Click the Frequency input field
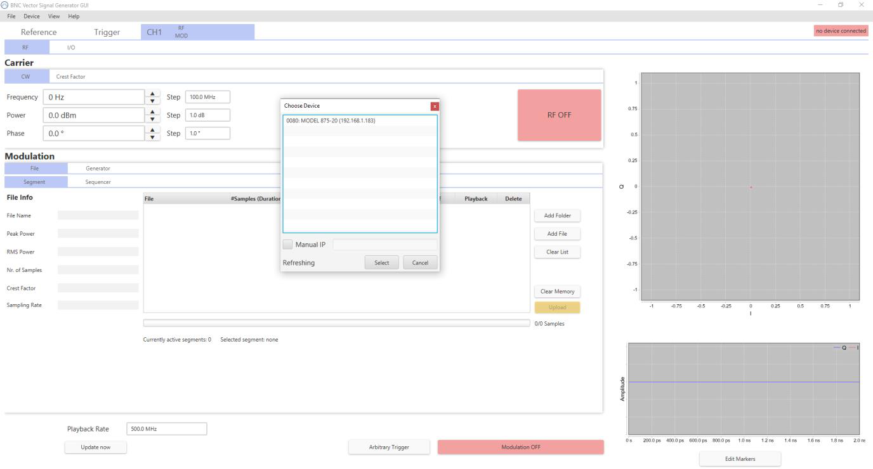This screenshot has width=873, height=469. click(94, 97)
